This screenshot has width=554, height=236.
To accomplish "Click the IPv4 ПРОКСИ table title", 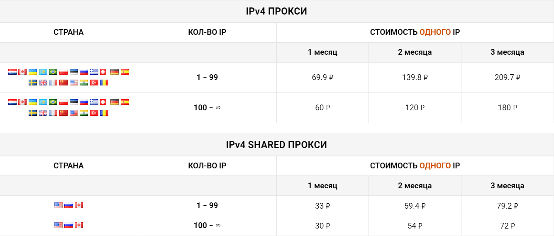I will pyautogui.click(x=276, y=11).
